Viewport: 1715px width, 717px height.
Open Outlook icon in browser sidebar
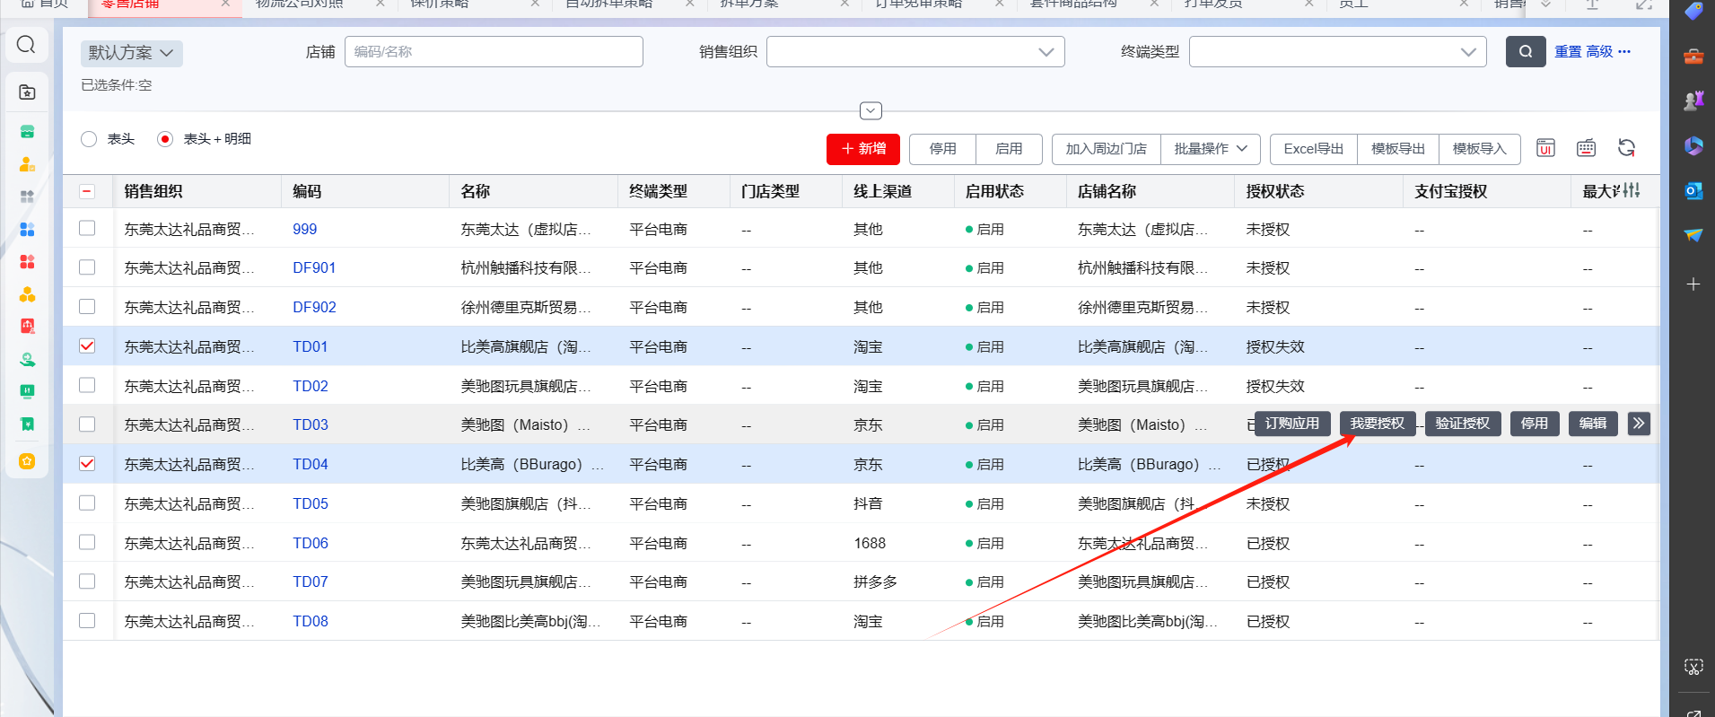coord(1693,190)
